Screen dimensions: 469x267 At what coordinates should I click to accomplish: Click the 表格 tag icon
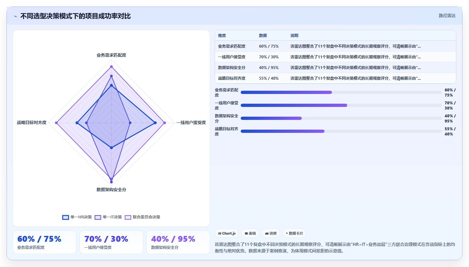(x=246, y=233)
